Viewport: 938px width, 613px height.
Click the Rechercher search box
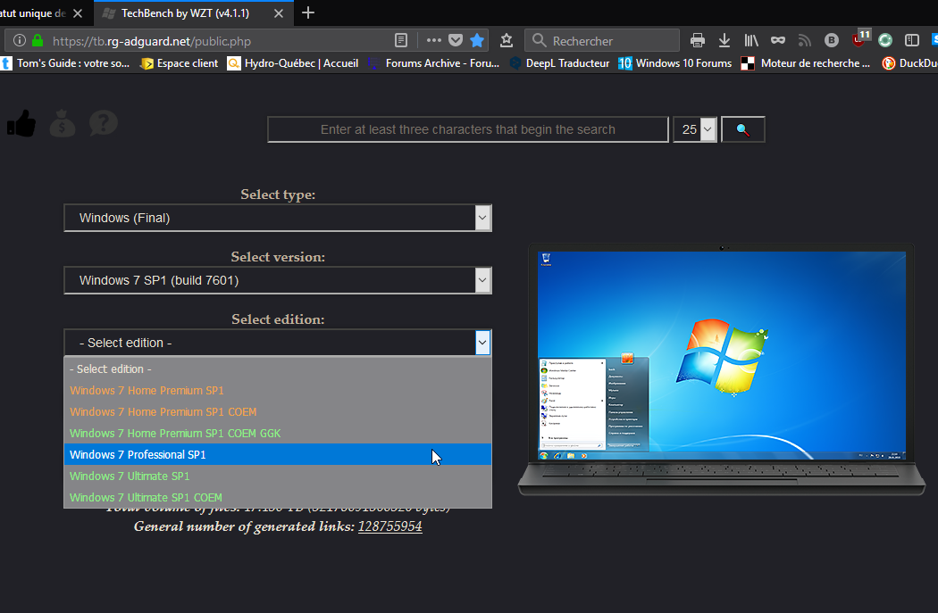click(x=602, y=41)
